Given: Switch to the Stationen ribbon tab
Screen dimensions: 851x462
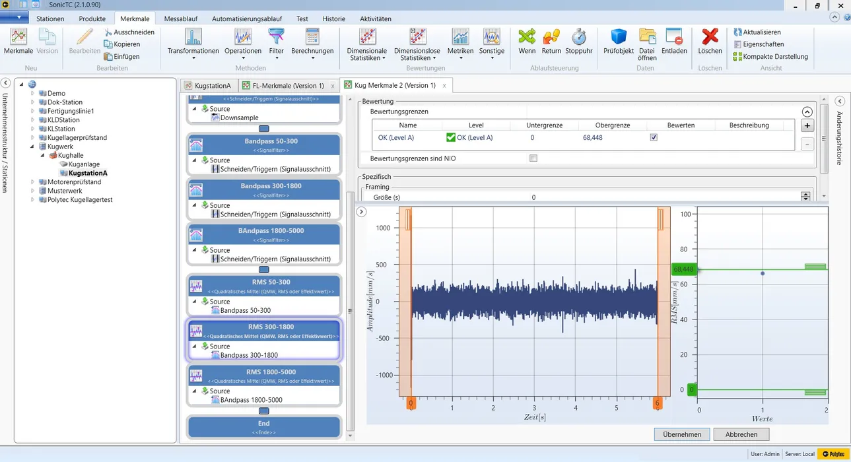Looking at the screenshot, I should pos(50,18).
